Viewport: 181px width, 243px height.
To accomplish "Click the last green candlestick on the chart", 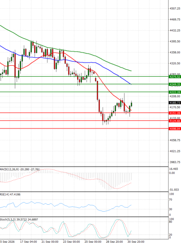I will click(x=132, y=104).
